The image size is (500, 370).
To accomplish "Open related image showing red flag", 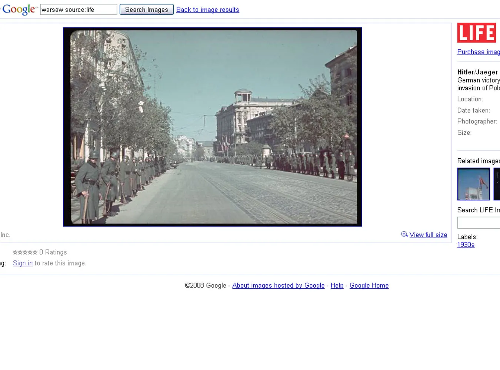I will pyautogui.click(x=473, y=184).
